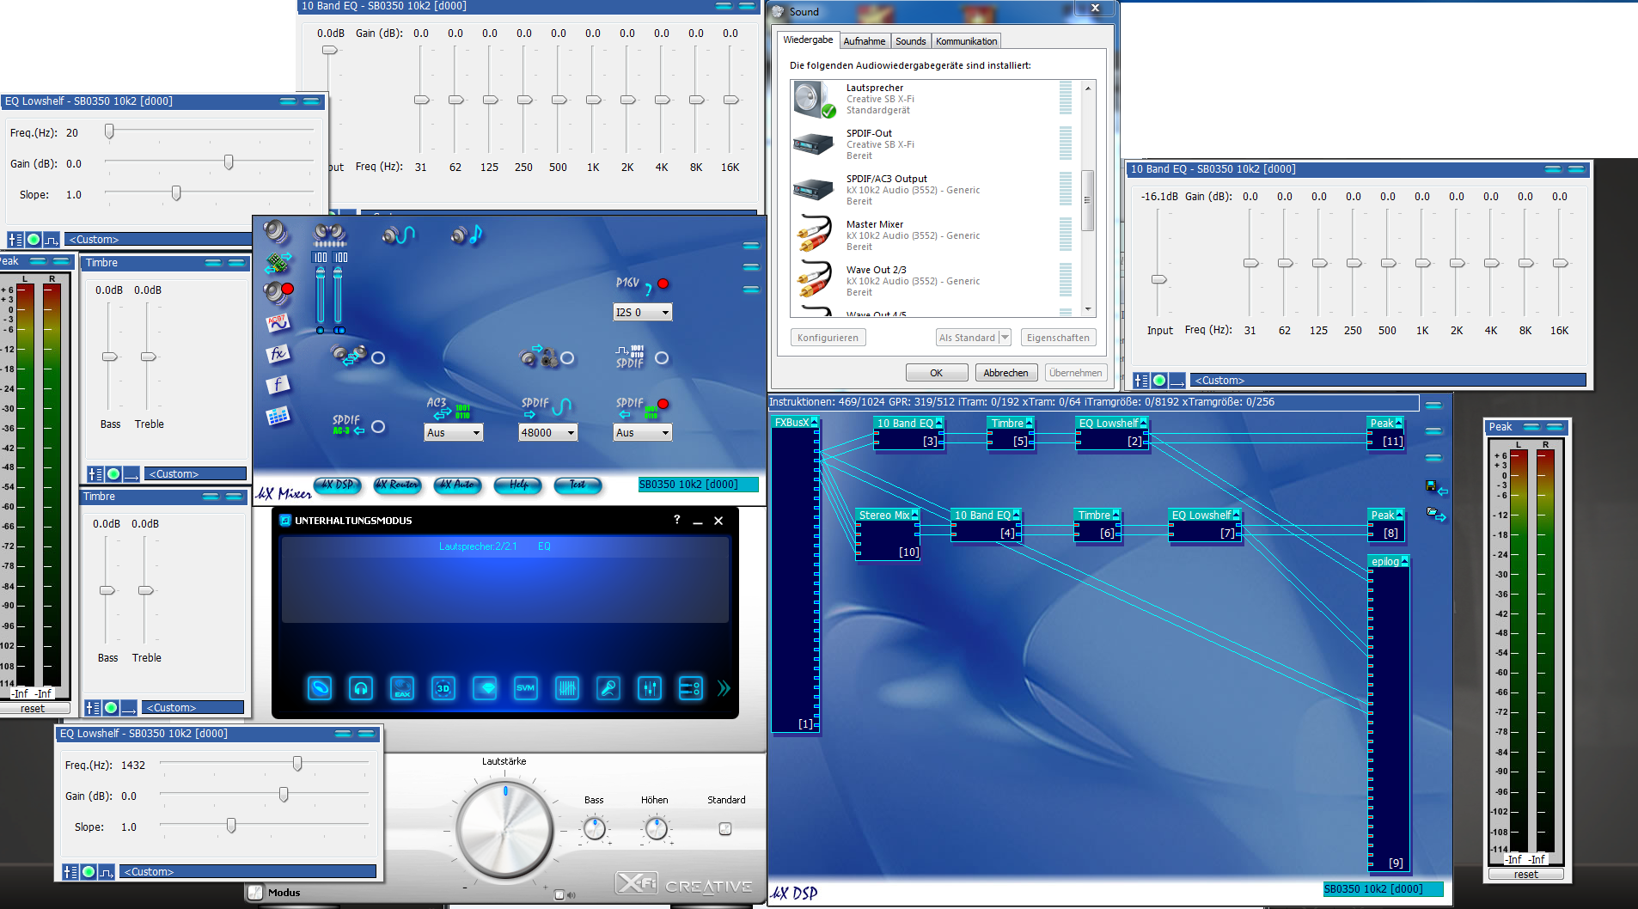Click Abbrechen in the Sound dialog
This screenshot has height=909, width=1638.
pos(1005,373)
